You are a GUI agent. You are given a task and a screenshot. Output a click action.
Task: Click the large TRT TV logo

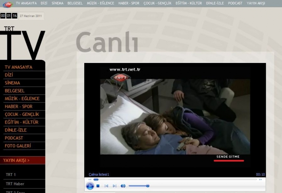(x=22, y=44)
